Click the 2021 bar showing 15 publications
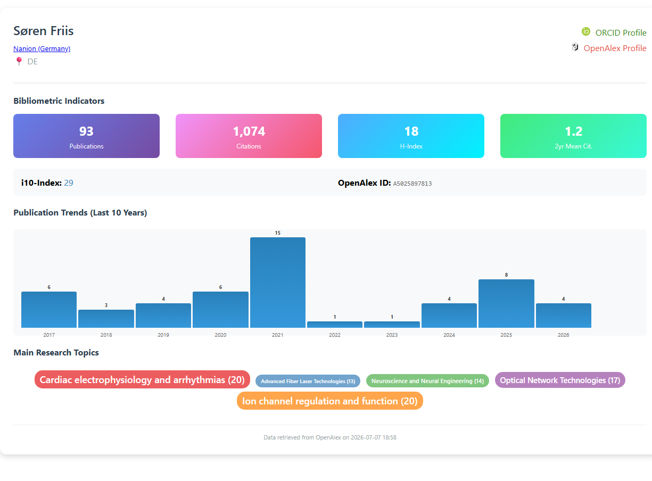The width and height of the screenshot is (652, 481). [x=278, y=283]
